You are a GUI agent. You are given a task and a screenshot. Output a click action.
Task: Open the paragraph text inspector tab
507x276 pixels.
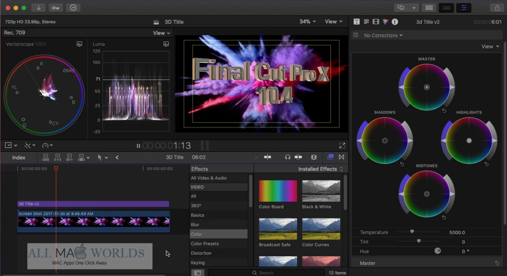tap(366, 22)
